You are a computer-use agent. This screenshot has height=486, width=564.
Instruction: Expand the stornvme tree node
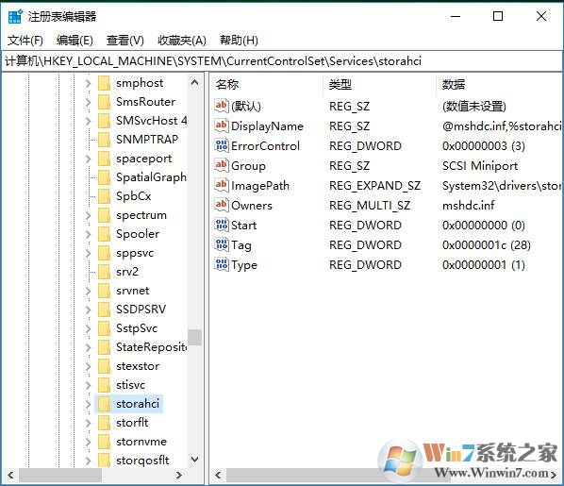(x=88, y=442)
